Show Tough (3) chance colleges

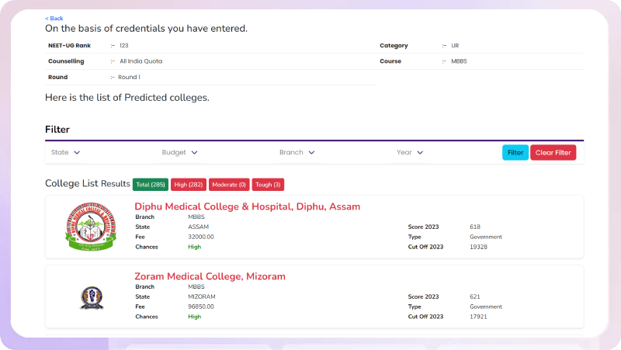tap(267, 184)
